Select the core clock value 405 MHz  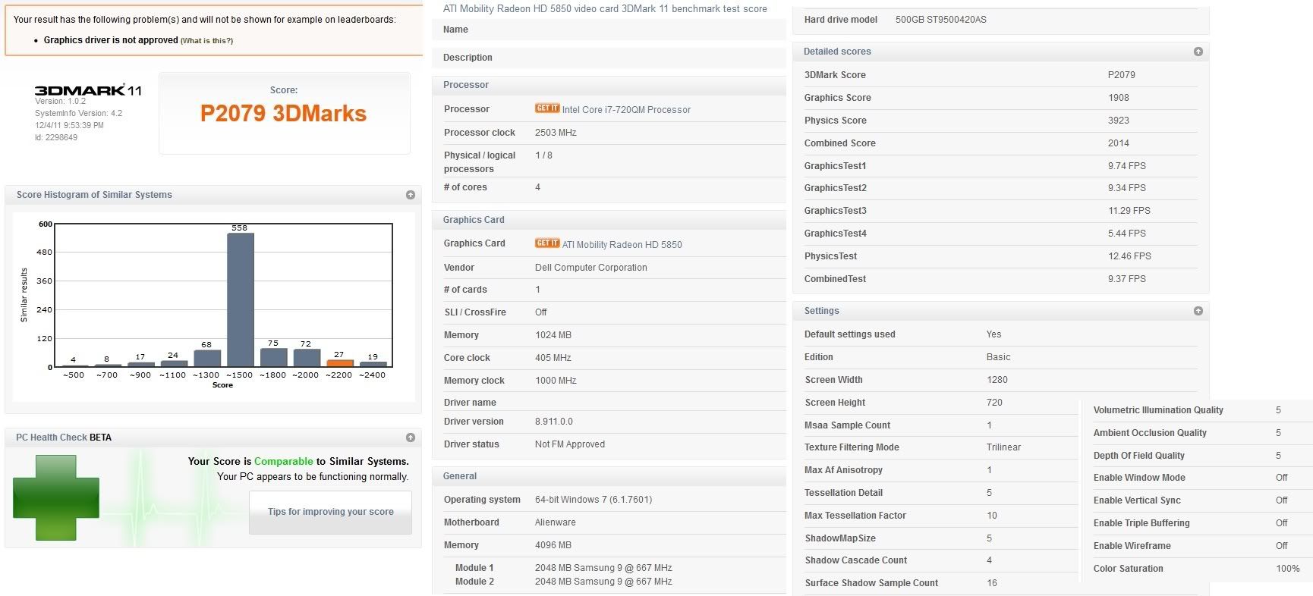[553, 358]
